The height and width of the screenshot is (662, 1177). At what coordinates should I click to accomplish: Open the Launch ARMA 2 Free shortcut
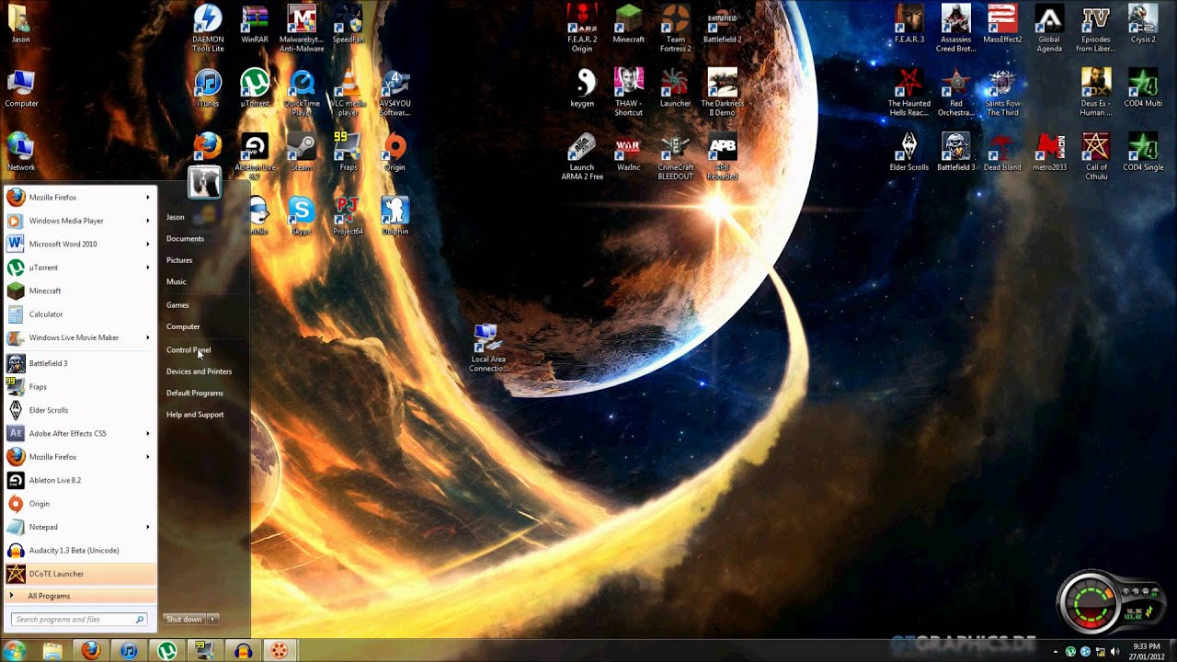(582, 156)
